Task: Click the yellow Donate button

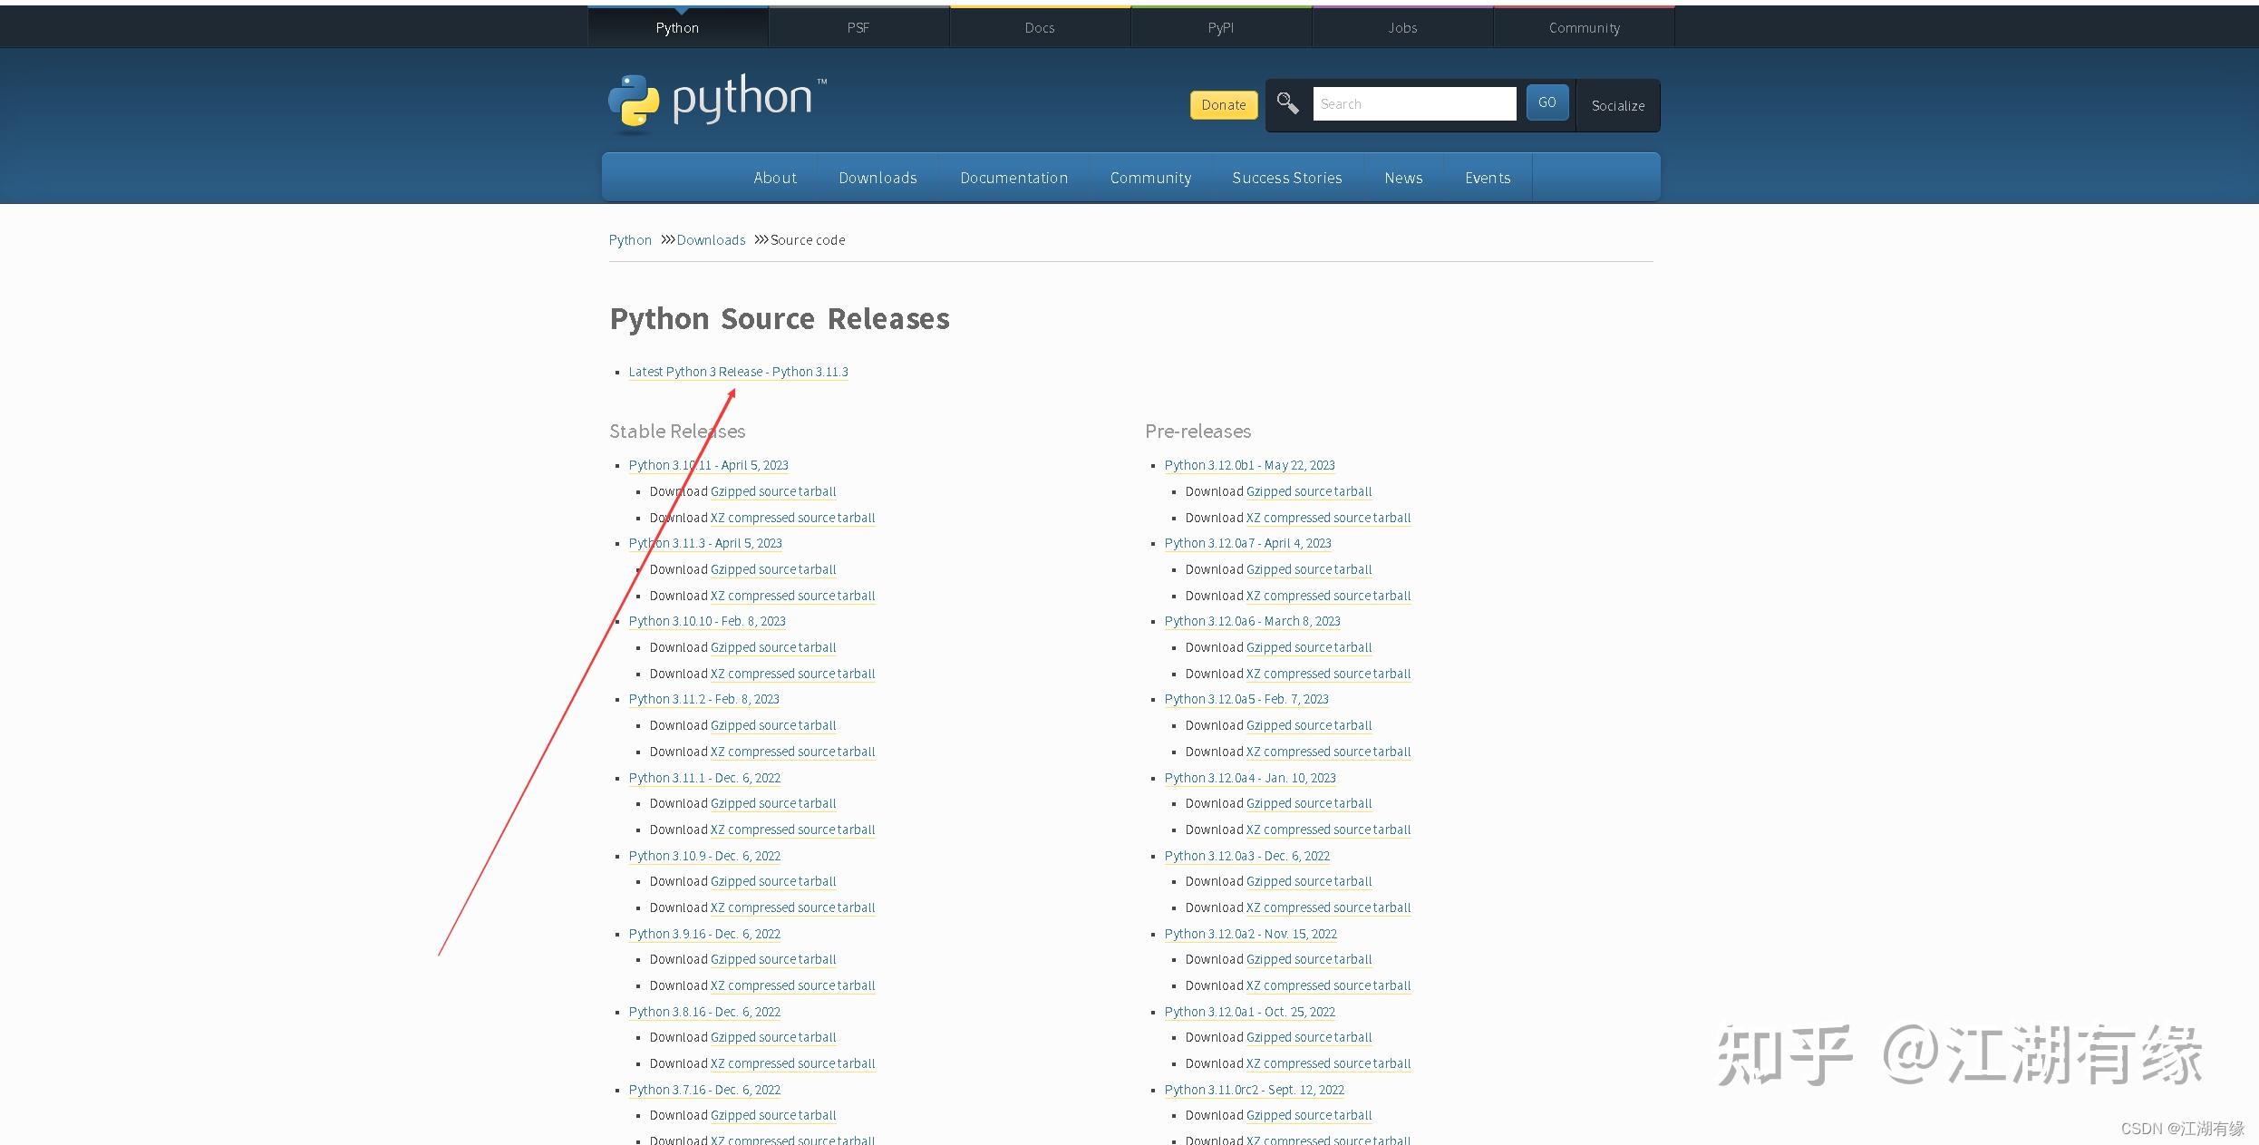Action: (1223, 104)
